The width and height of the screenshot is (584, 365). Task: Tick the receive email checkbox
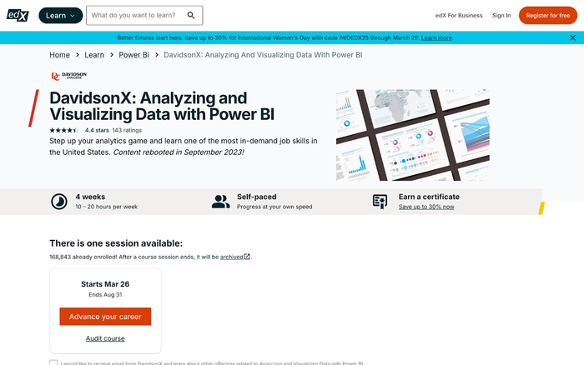pyautogui.click(x=53, y=362)
